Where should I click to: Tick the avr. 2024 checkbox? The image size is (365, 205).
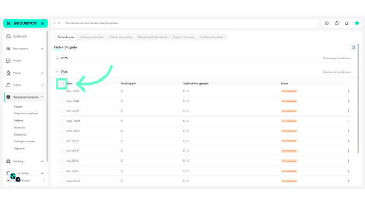tap(62, 171)
